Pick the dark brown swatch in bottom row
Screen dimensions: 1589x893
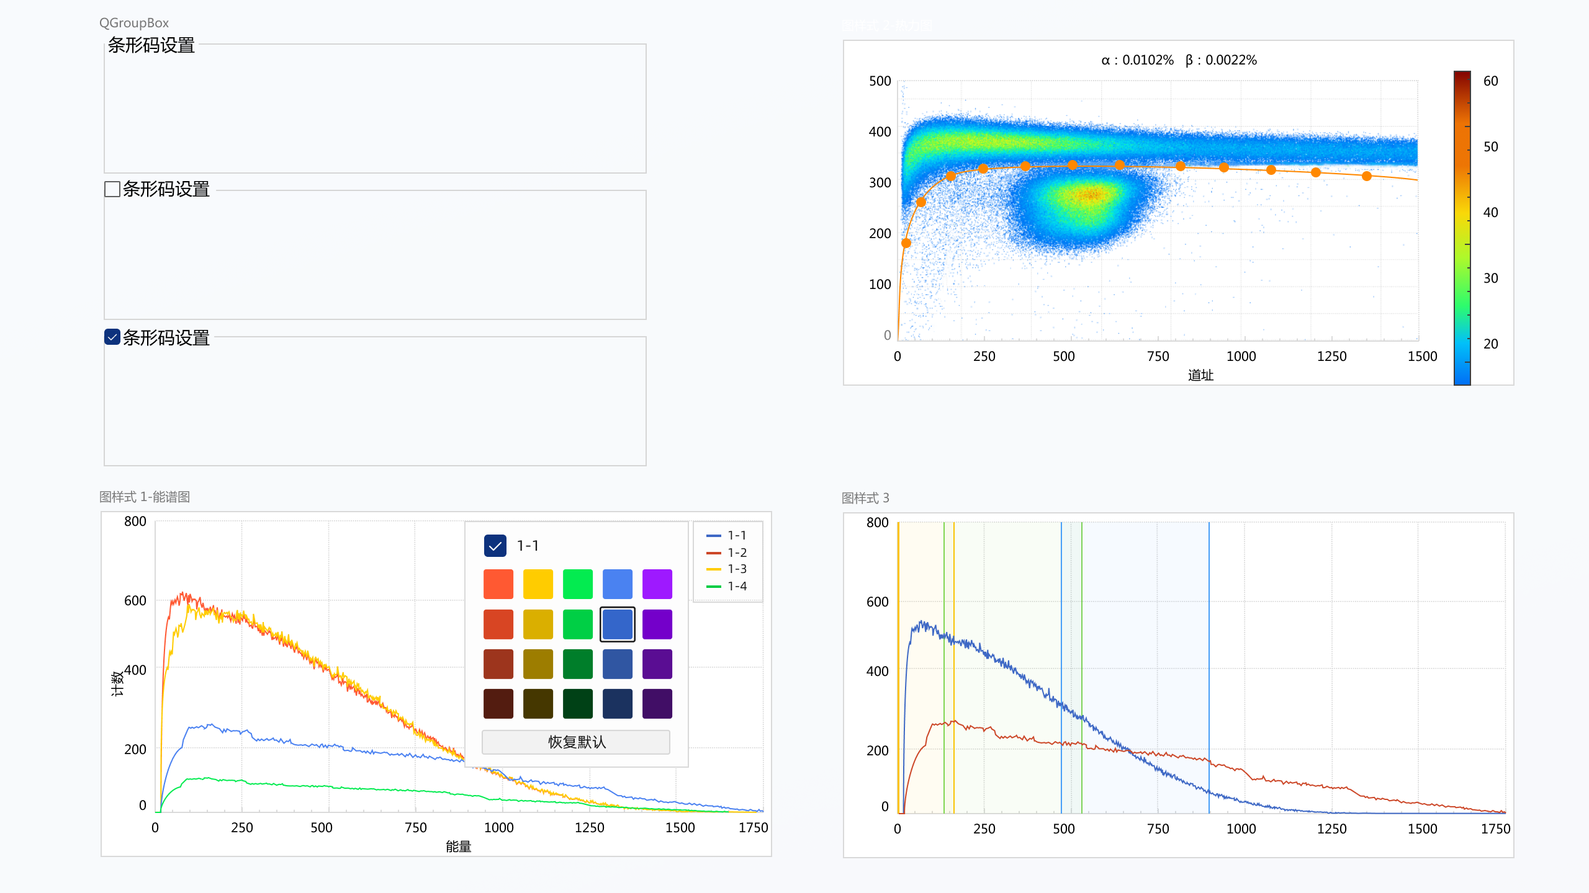pos(498,703)
